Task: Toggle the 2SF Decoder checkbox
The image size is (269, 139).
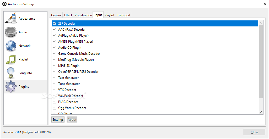Action: 55,24
